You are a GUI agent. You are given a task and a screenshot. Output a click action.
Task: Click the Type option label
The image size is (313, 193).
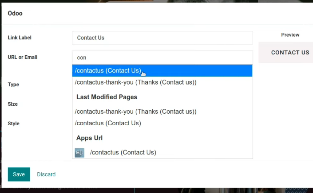click(x=13, y=85)
